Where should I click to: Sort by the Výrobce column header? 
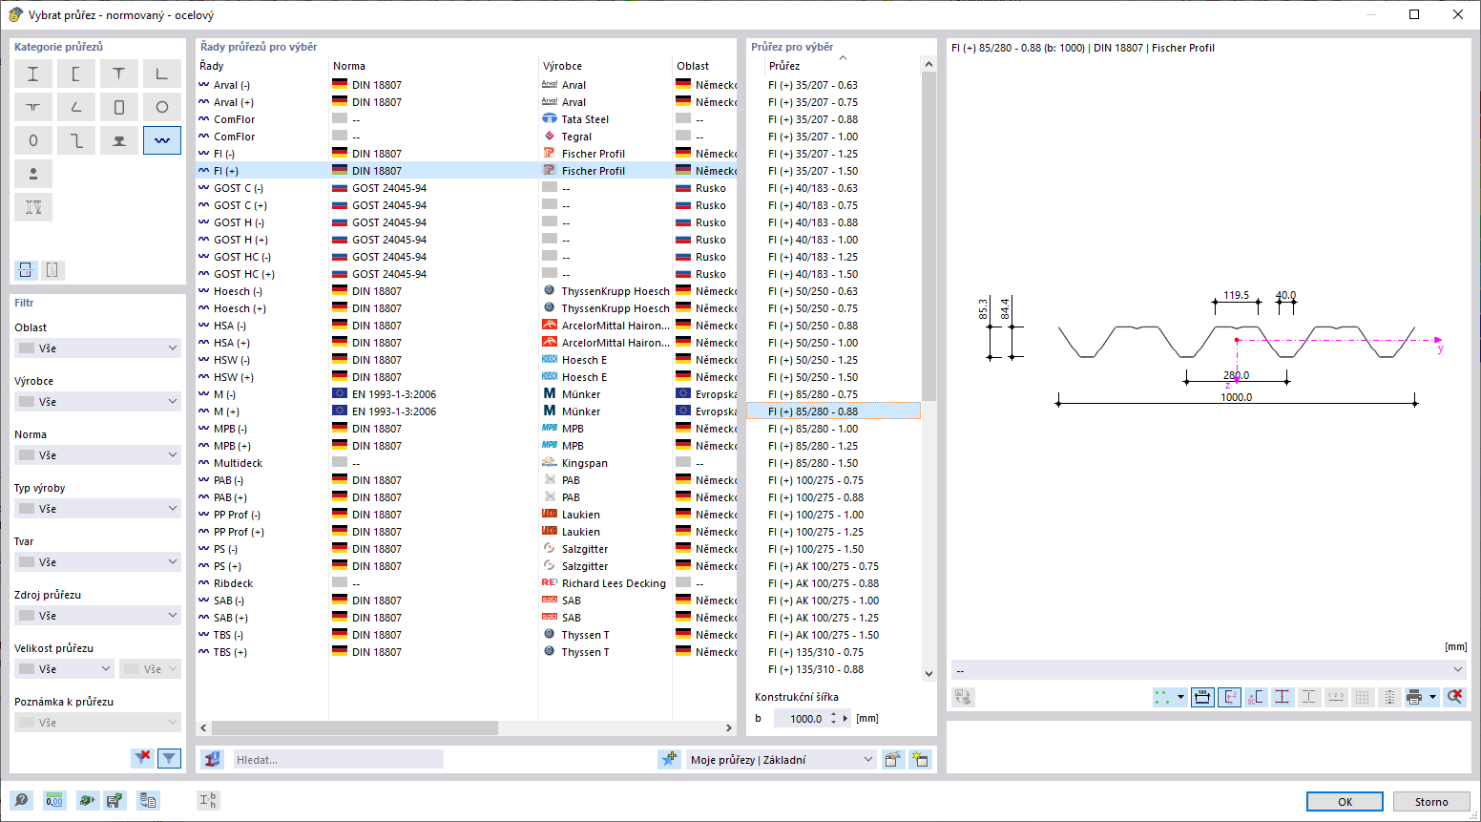[605, 66]
